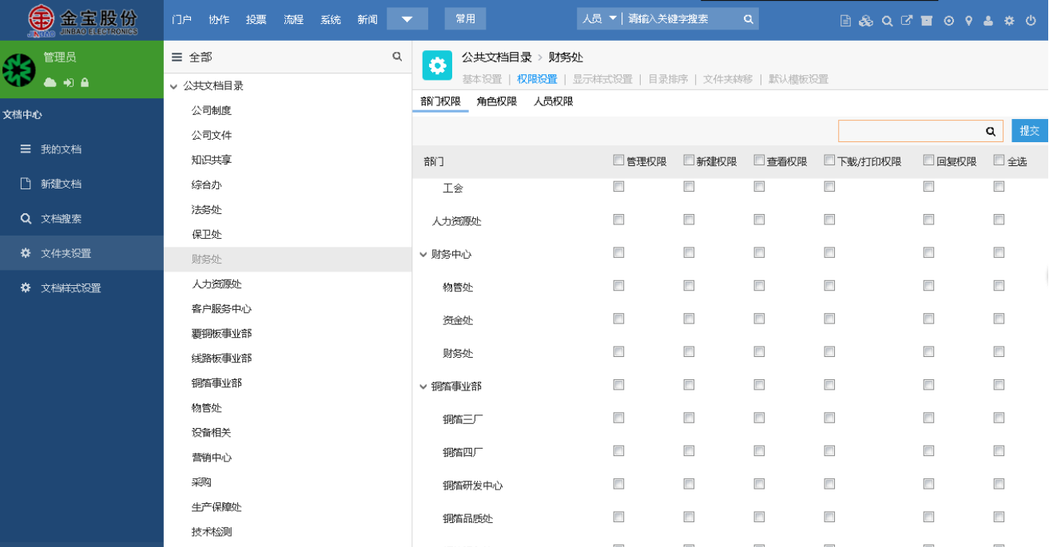This screenshot has width=1049, height=547.
Task: Open the 新闻 menu
Action: point(368,19)
